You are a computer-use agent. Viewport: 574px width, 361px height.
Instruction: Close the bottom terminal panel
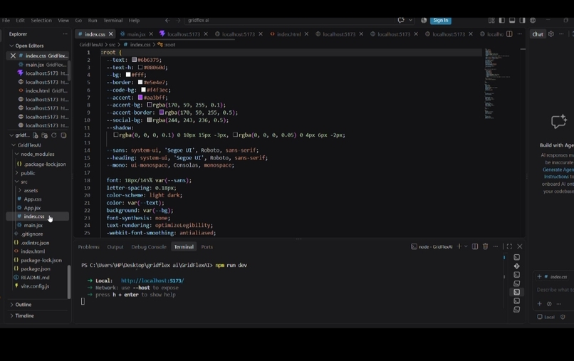tap(519, 247)
